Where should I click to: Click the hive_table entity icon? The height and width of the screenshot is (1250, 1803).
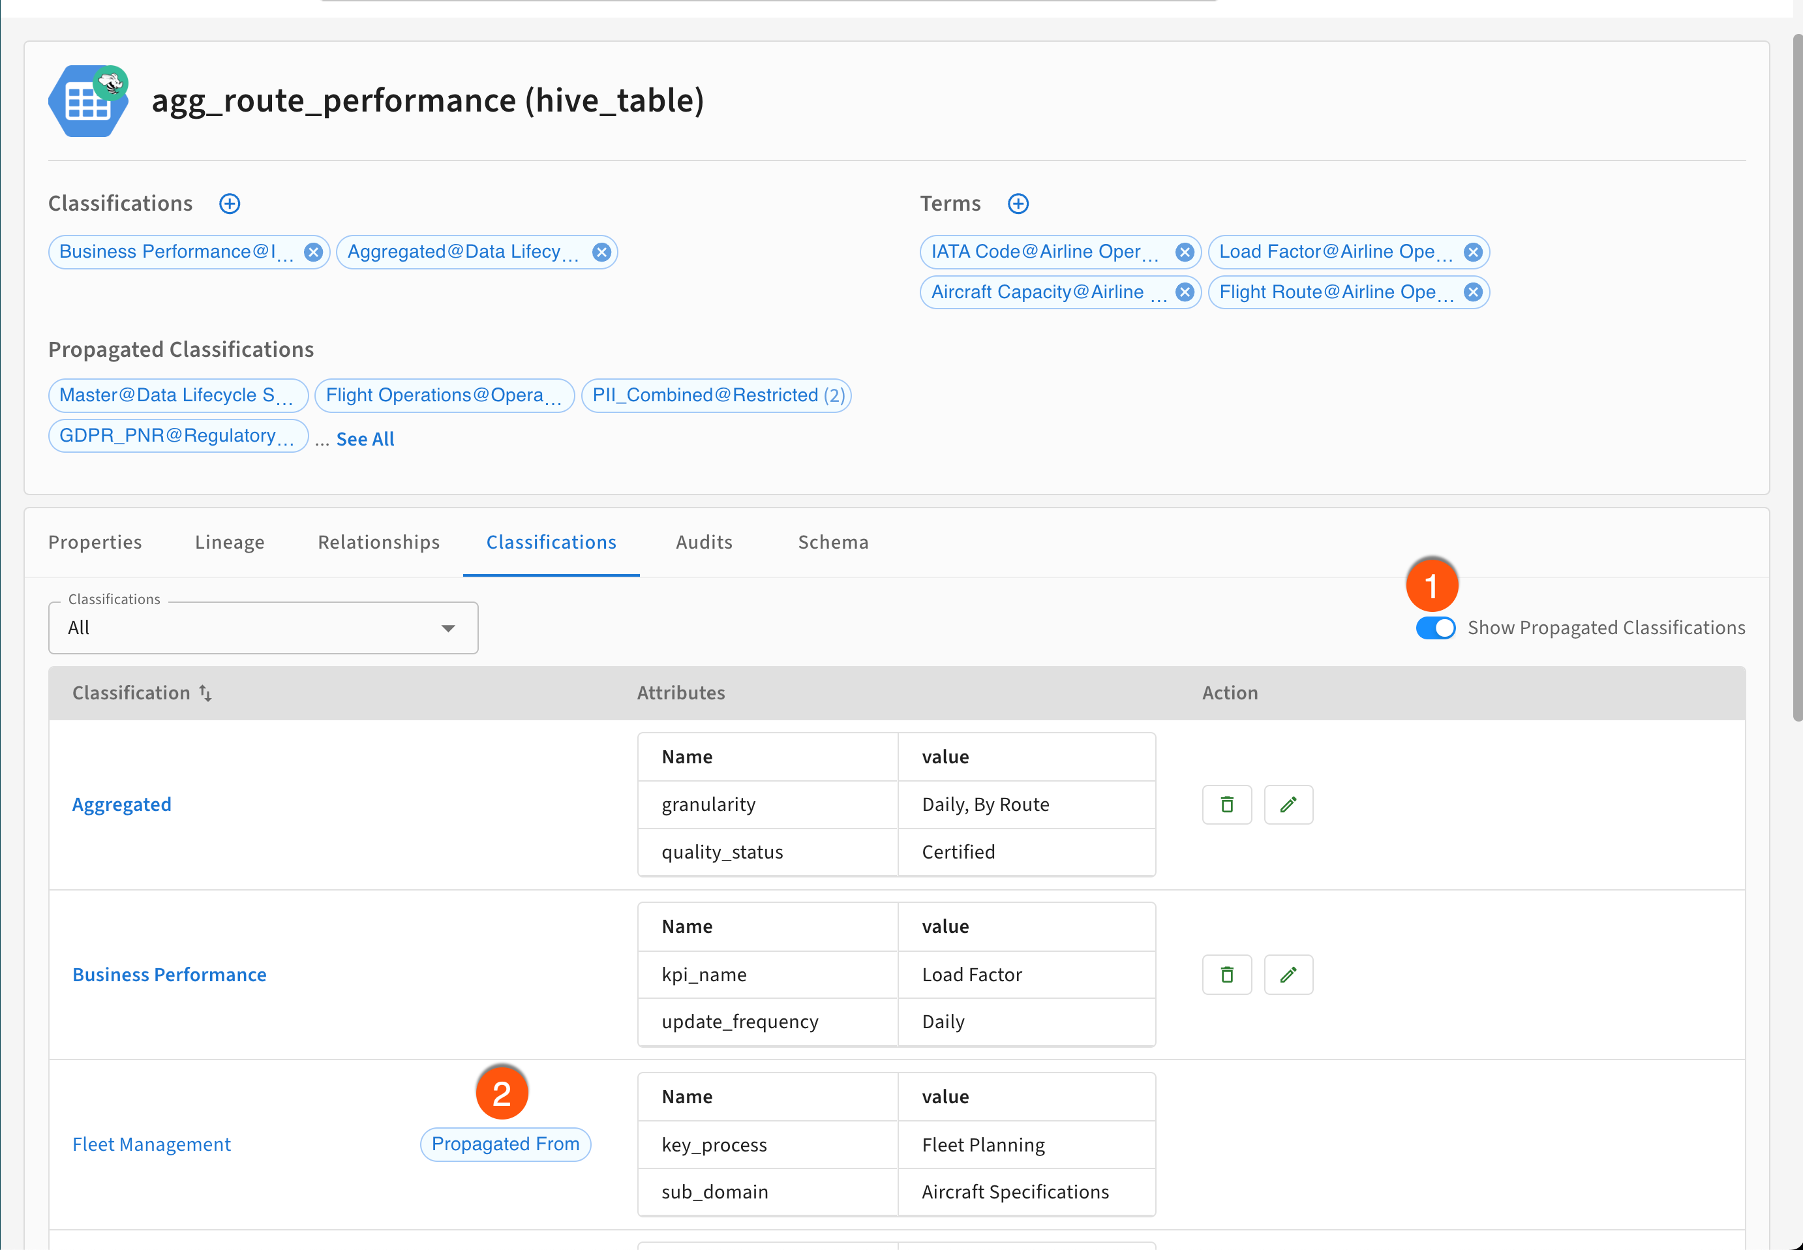click(87, 101)
